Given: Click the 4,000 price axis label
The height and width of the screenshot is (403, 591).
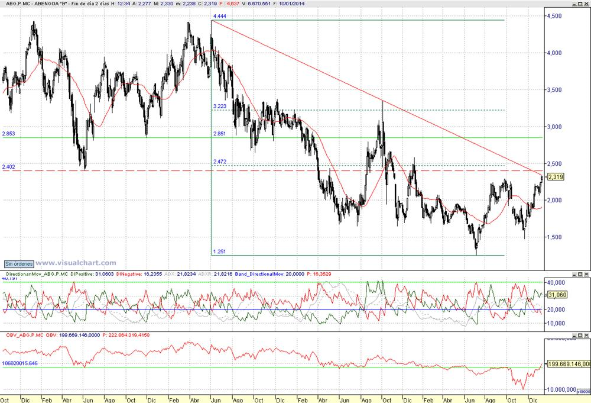Looking at the screenshot, I should click(x=554, y=53).
